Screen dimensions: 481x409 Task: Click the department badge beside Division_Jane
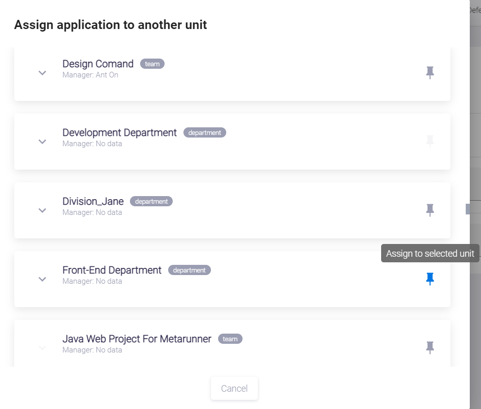click(151, 202)
